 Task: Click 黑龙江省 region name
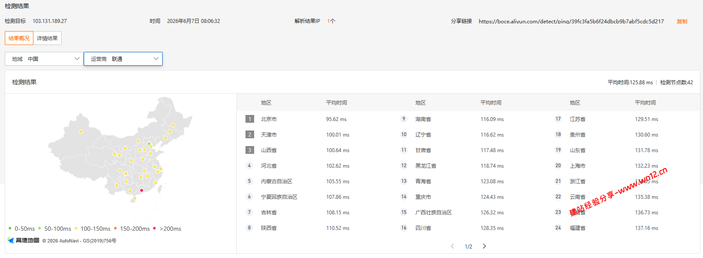click(x=426, y=166)
